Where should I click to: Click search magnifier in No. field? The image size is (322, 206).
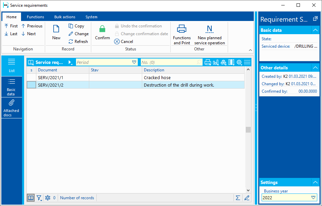199,62
